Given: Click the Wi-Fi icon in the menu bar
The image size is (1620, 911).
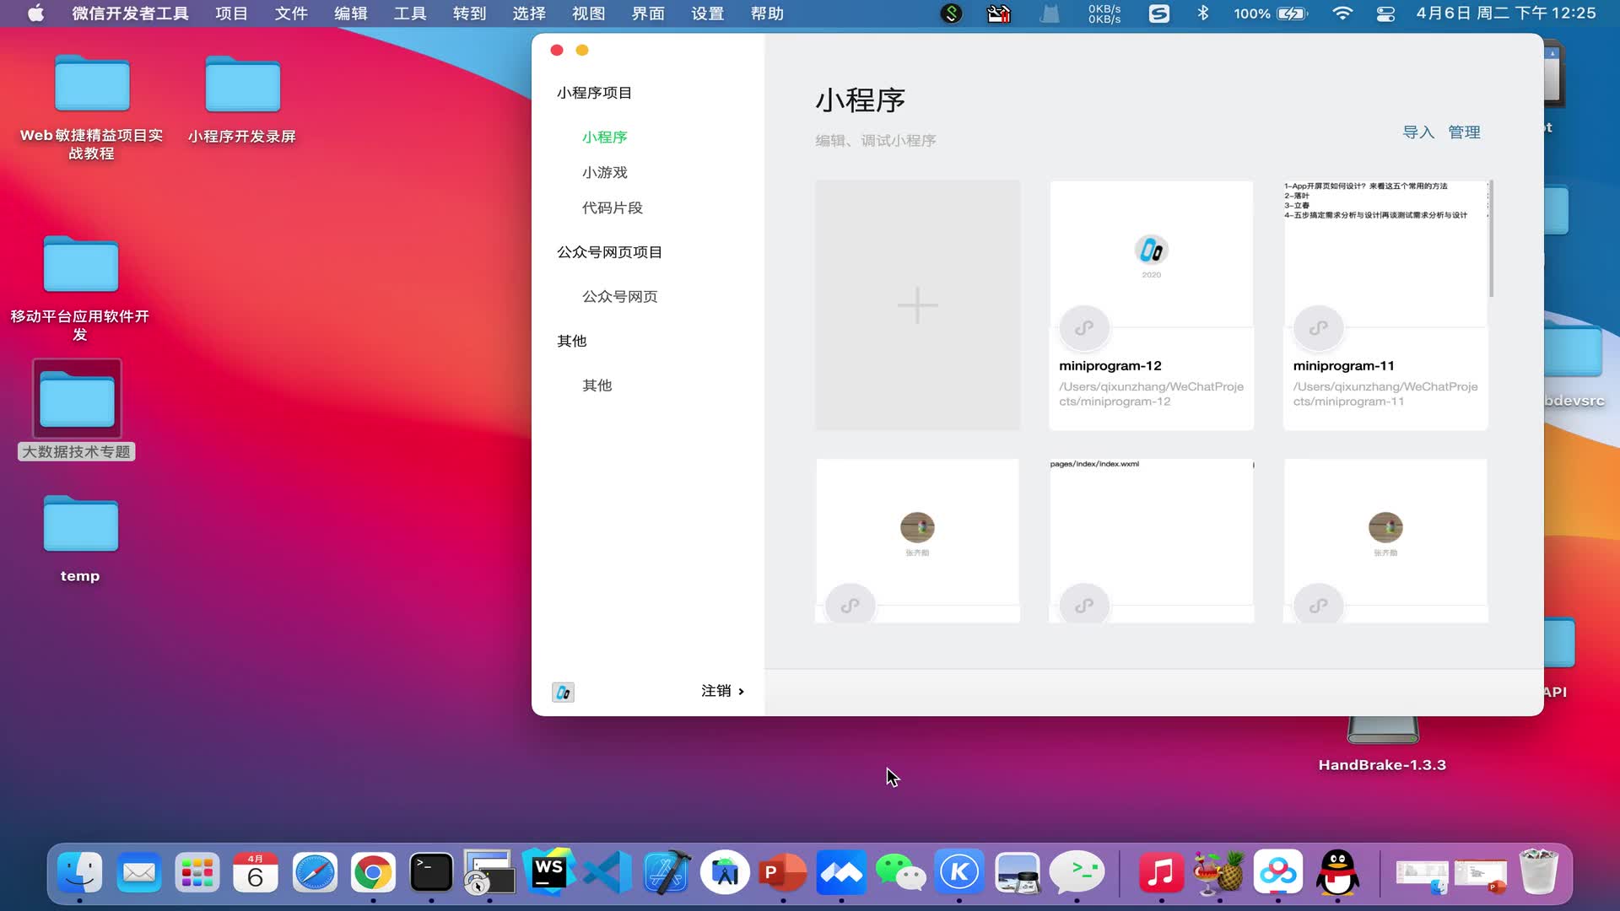Looking at the screenshot, I should click(x=1342, y=13).
